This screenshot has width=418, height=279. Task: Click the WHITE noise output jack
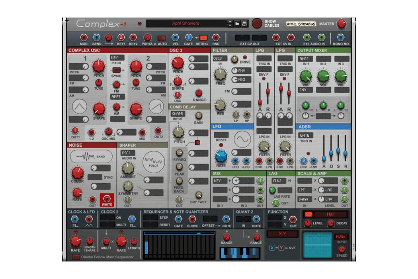click(107, 198)
